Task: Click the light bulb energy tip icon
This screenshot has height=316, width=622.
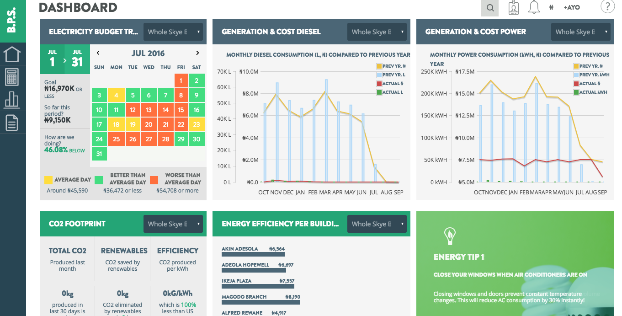Action: (450, 236)
